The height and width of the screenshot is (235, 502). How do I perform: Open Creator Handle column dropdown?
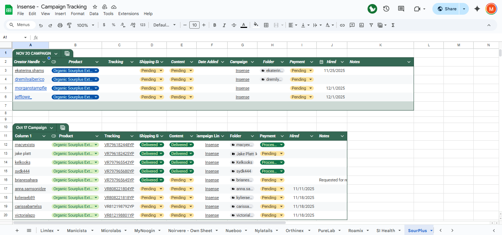tap(44, 62)
